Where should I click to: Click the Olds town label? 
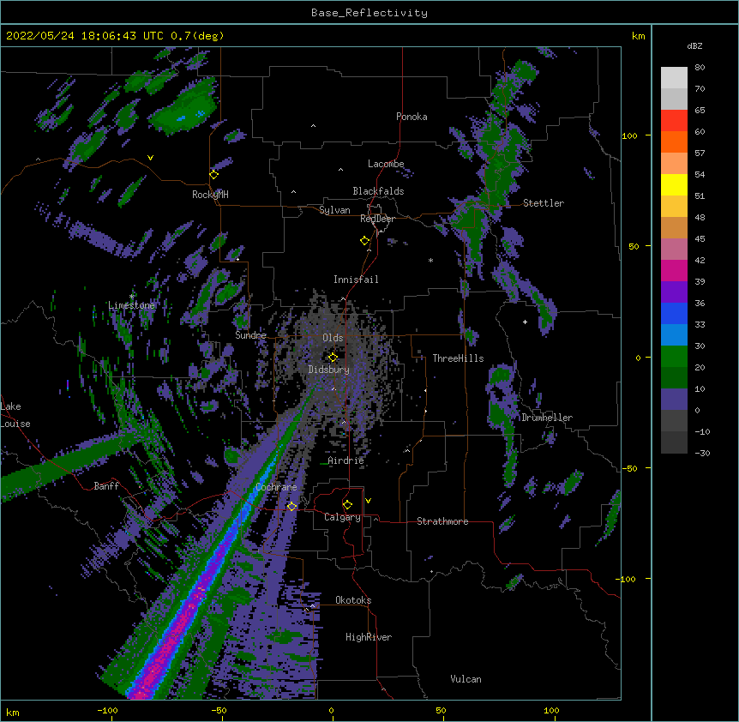point(333,338)
